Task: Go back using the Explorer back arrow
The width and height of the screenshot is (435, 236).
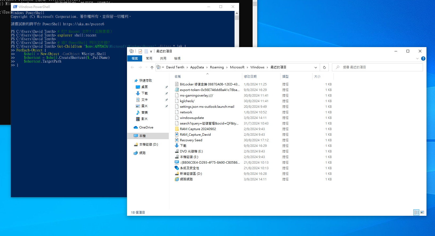Action: pyautogui.click(x=132, y=67)
